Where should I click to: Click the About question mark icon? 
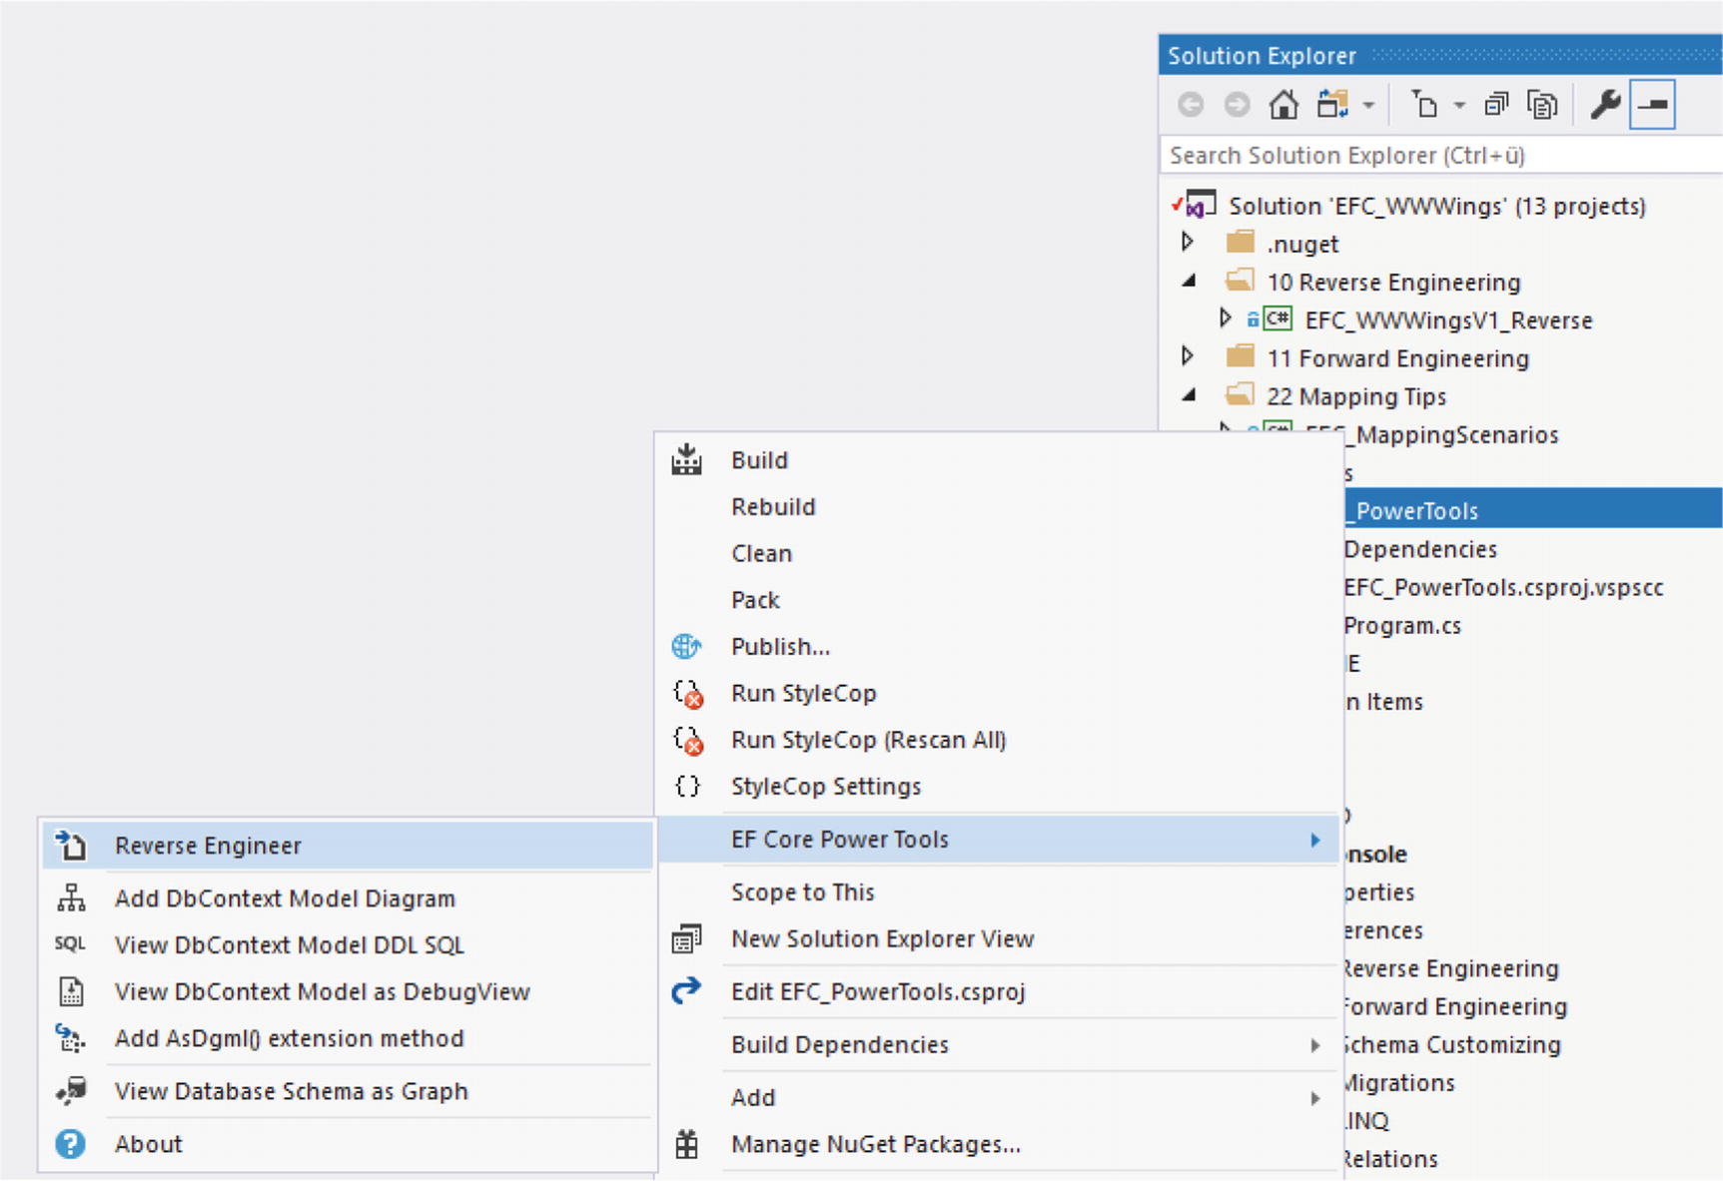click(x=70, y=1144)
